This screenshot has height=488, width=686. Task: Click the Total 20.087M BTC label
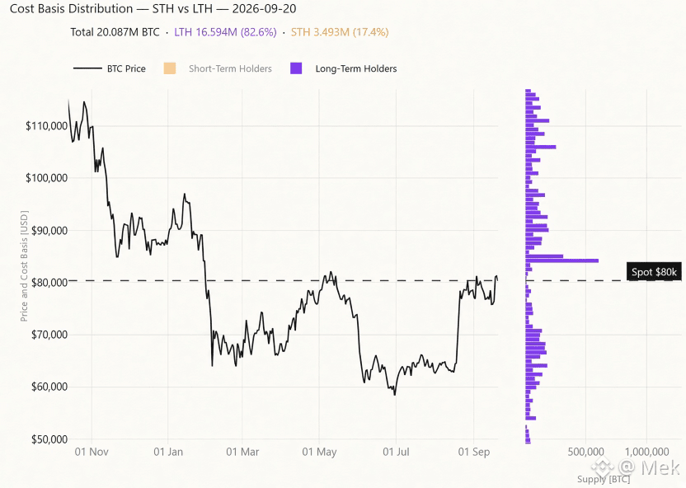coord(115,32)
